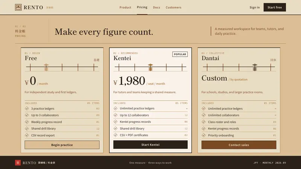Click check icon beside CSV record export
The image size is (301, 169).
27,135
